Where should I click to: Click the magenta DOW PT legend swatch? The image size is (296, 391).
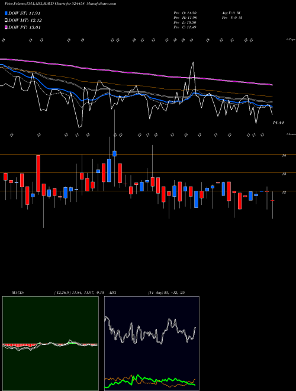[x=6, y=27]
